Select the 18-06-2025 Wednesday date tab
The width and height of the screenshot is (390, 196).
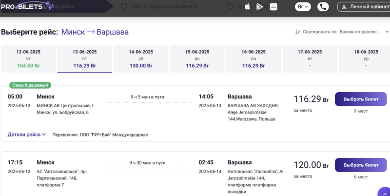[366, 59]
